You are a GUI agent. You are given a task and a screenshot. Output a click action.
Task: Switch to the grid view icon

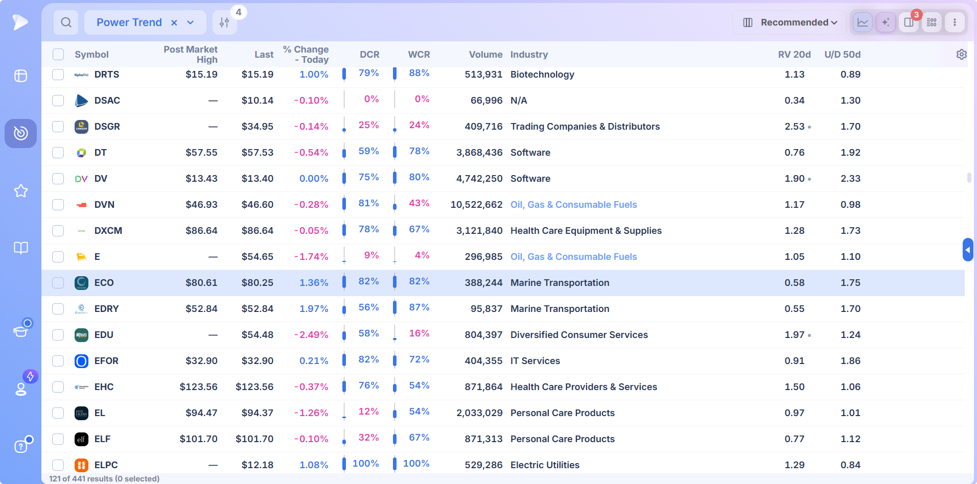click(x=932, y=22)
